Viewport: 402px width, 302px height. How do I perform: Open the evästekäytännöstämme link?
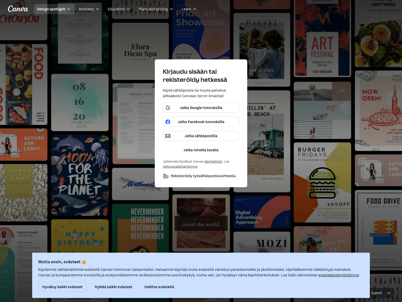(339, 275)
